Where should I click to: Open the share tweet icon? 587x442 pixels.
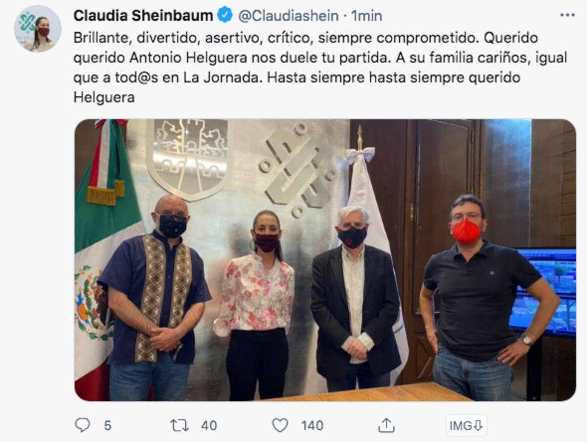point(386,425)
